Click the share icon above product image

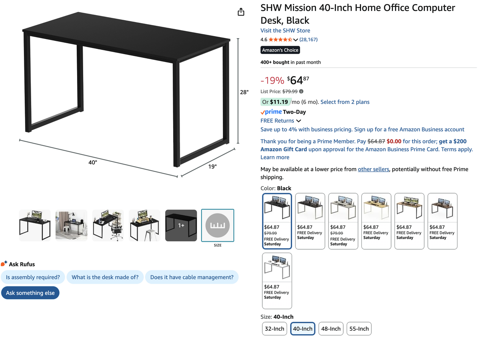pos(241,12)
